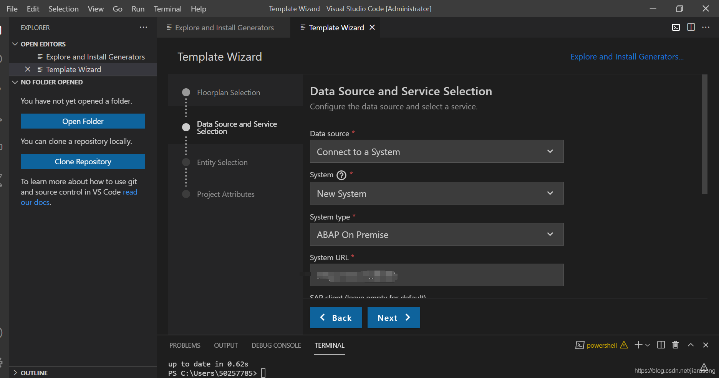The width and height of the screenshot is (719, 378).
Task: Maximize the panel with up chevron
Action: 691,345
